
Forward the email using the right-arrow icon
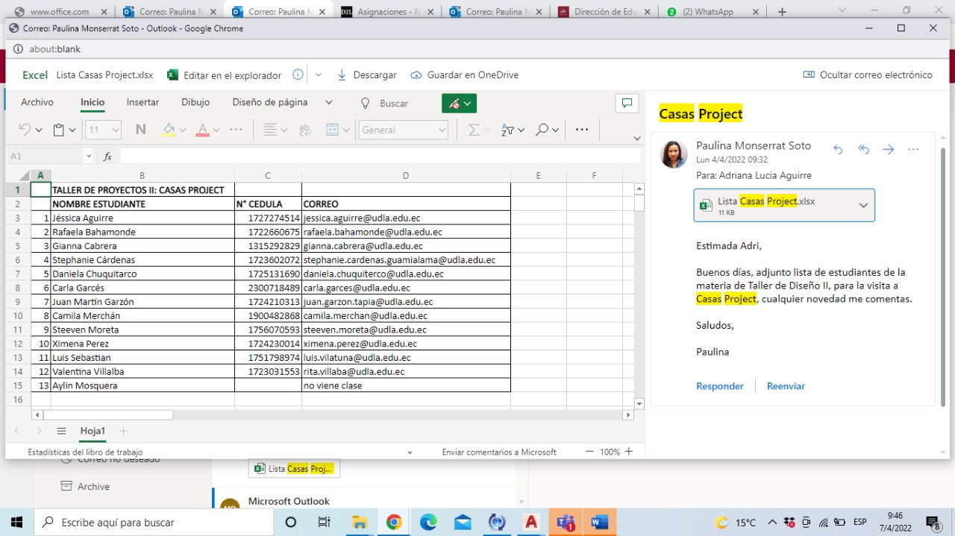[x=888, y=150]
